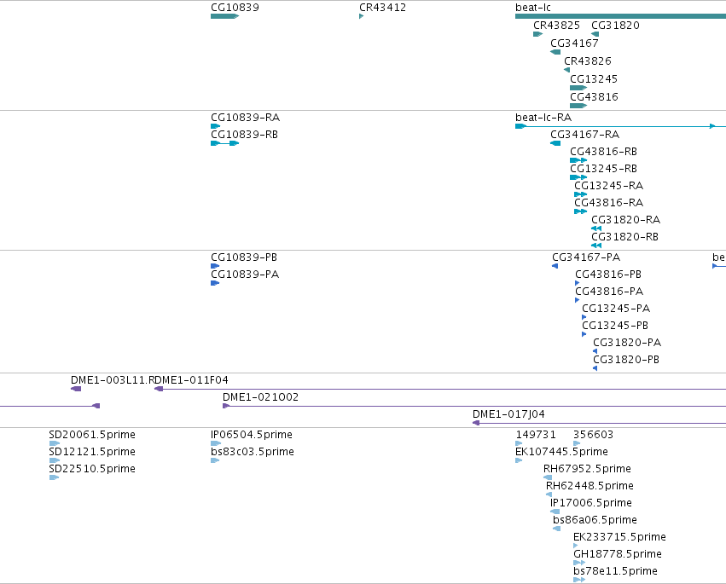Select the DME1-003L11.R purple arrow glyph

(x=76, y=389)
